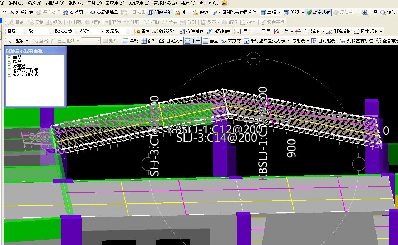Screen dimensions: 398x245
Task: Expand 放射筋 dropdown arrow
Action: (308, 41)
